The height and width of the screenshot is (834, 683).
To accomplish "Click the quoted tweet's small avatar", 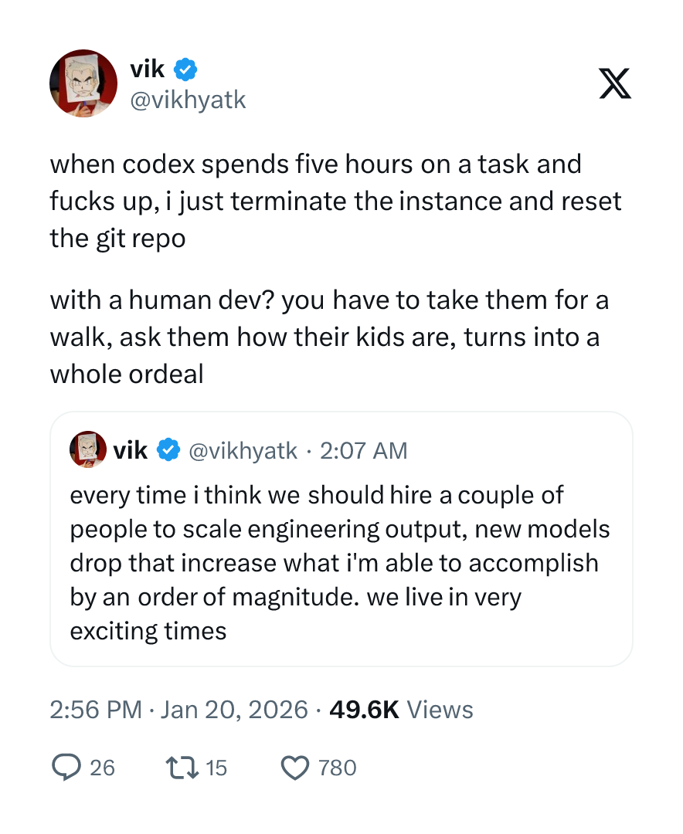I will [x=88, y=450].
